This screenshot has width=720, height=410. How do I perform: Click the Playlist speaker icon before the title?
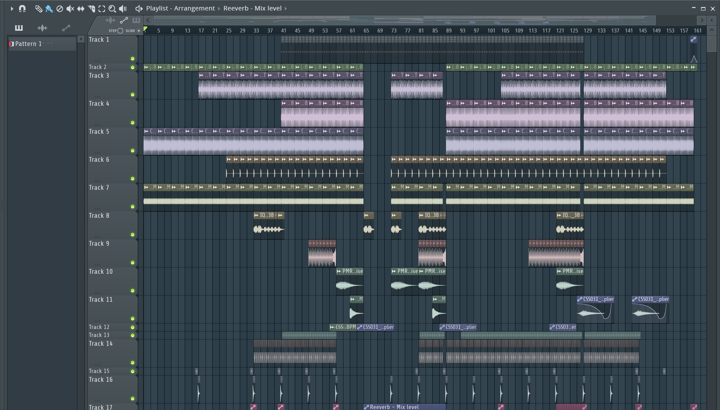pyautogui.click(x=139, y=8)
